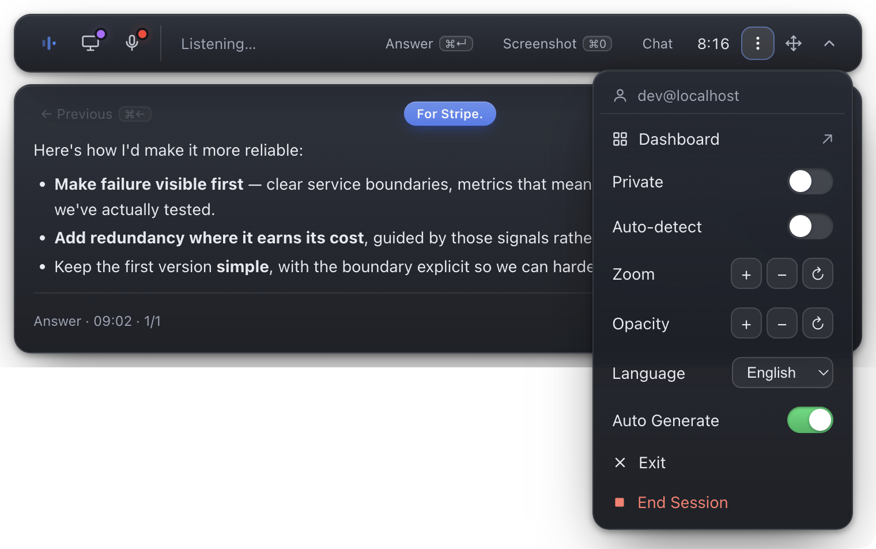This screenshot has height=549, width=876.
Task: Click End Session
Action: (x=723, y=502)
